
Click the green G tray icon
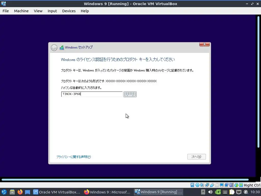(x=218, y=192)
